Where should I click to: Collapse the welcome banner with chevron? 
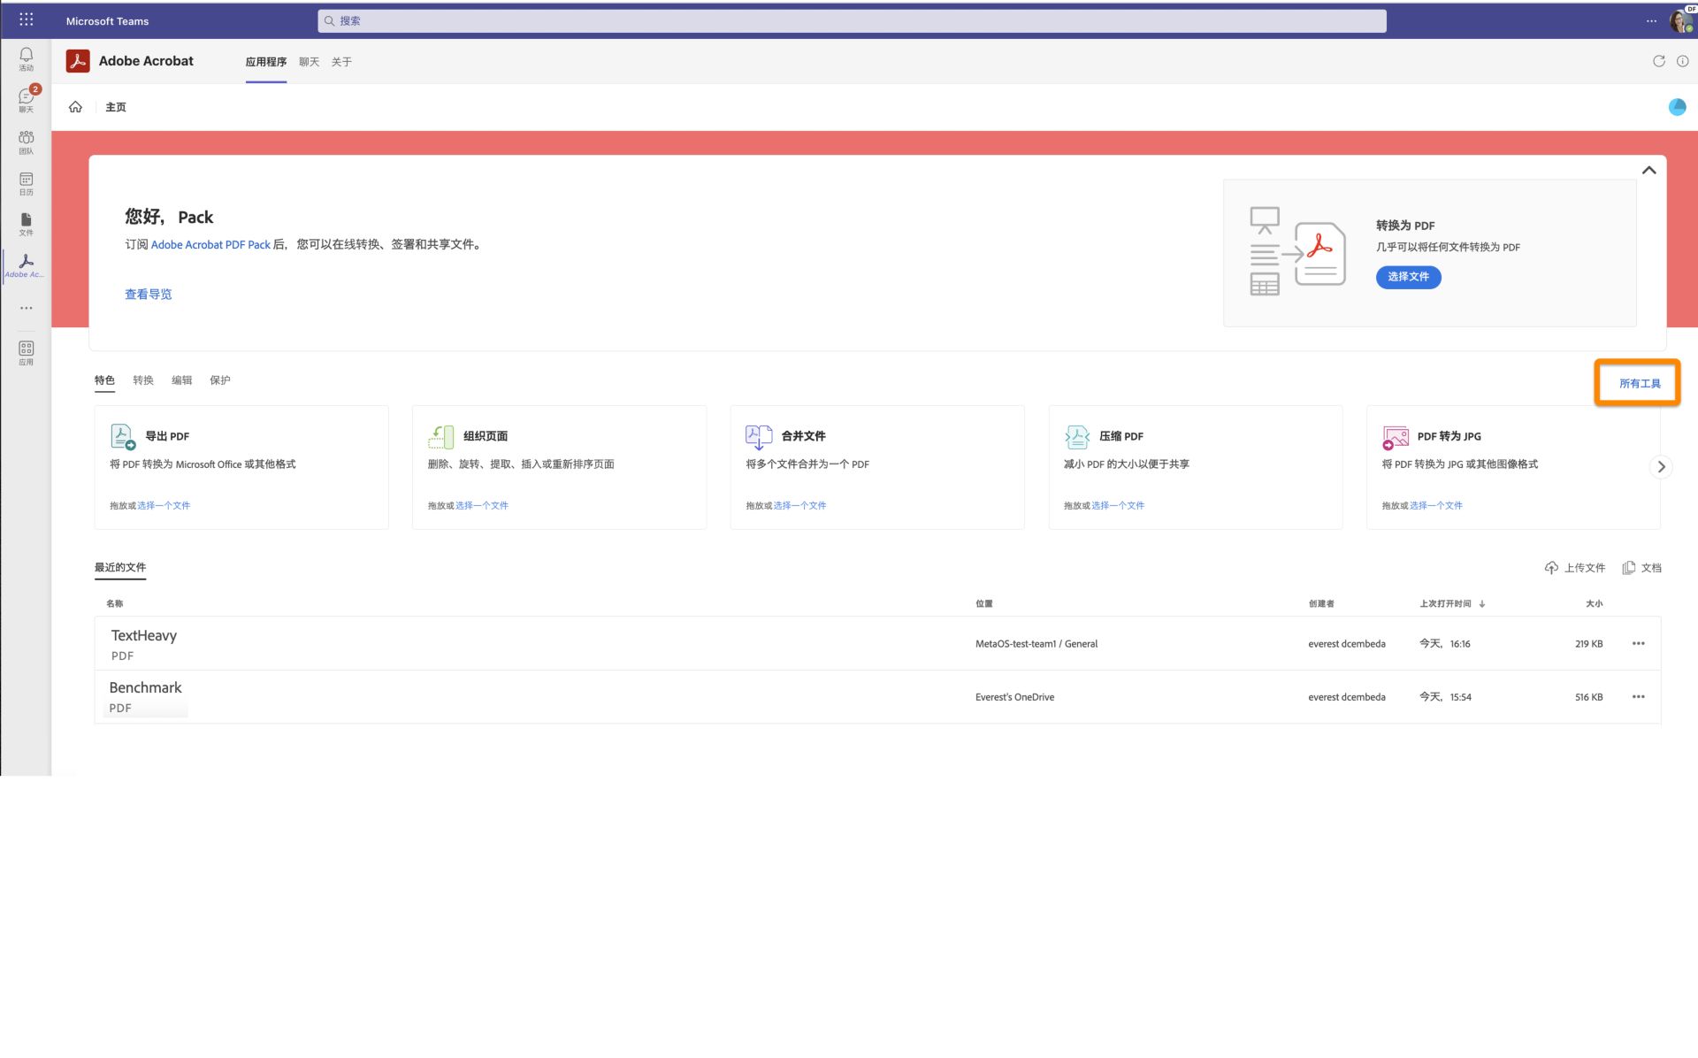[x=1648, y=170]
